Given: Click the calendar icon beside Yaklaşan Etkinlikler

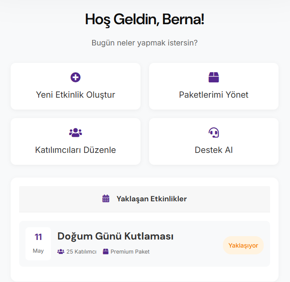Looking at the screenshot, I should point(106,198).
